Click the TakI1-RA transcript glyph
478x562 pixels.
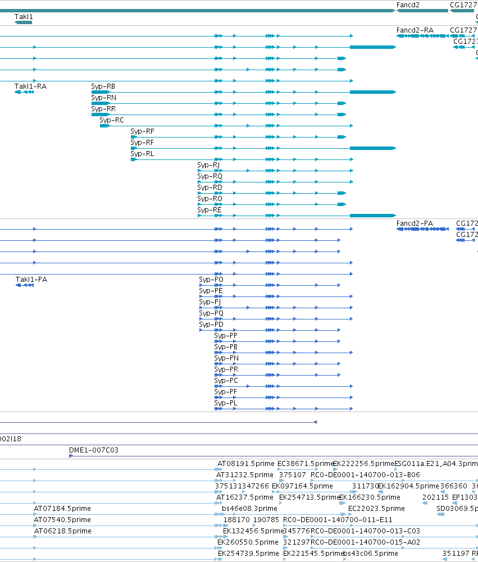pyautogui.click(x=24, y=92)
